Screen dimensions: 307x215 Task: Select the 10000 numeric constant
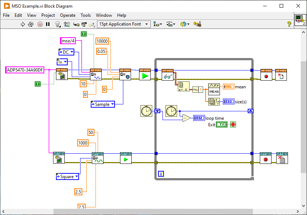[x=102, y=41]
